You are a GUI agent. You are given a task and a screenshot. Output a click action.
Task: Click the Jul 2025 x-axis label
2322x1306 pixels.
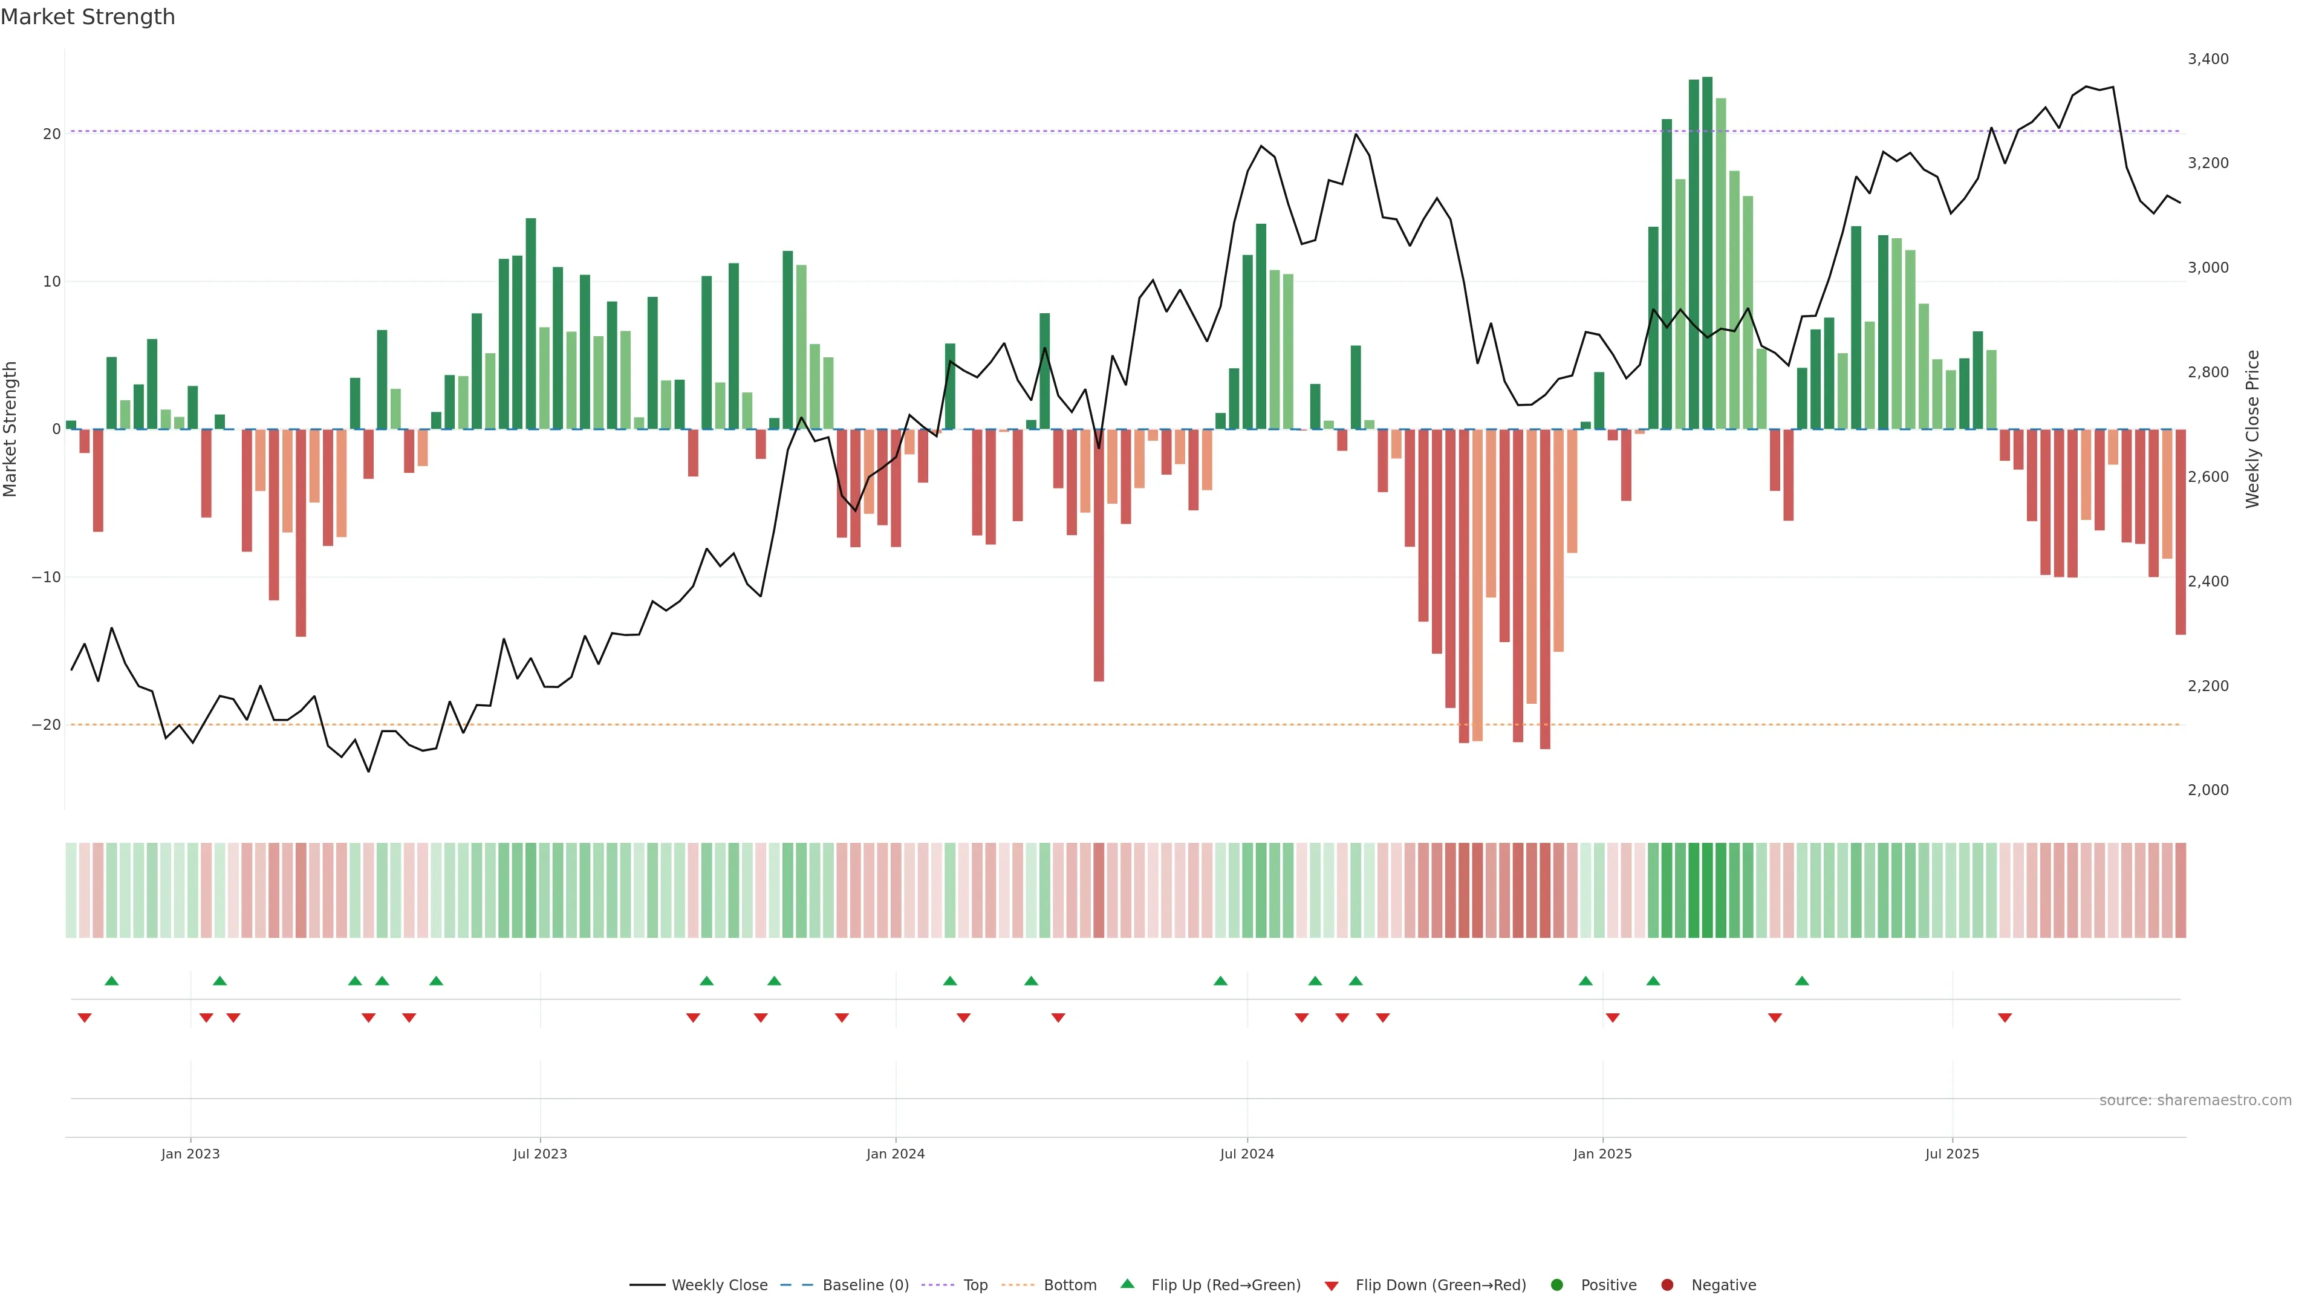(x=1951, y=1154)
